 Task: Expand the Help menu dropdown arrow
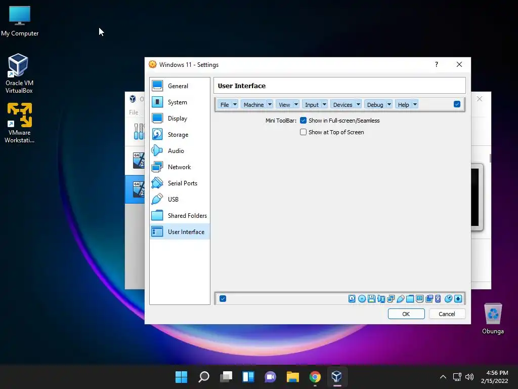[x=415, y=104]
